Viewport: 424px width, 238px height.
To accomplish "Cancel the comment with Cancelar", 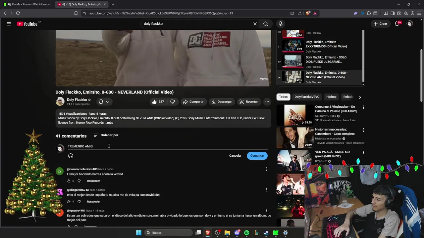I will (235, 156).
